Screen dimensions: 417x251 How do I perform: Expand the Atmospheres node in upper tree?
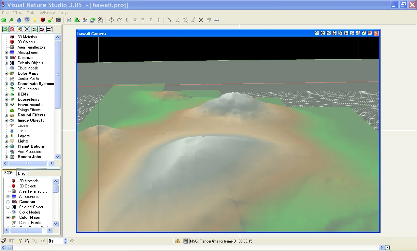(6, 52)
